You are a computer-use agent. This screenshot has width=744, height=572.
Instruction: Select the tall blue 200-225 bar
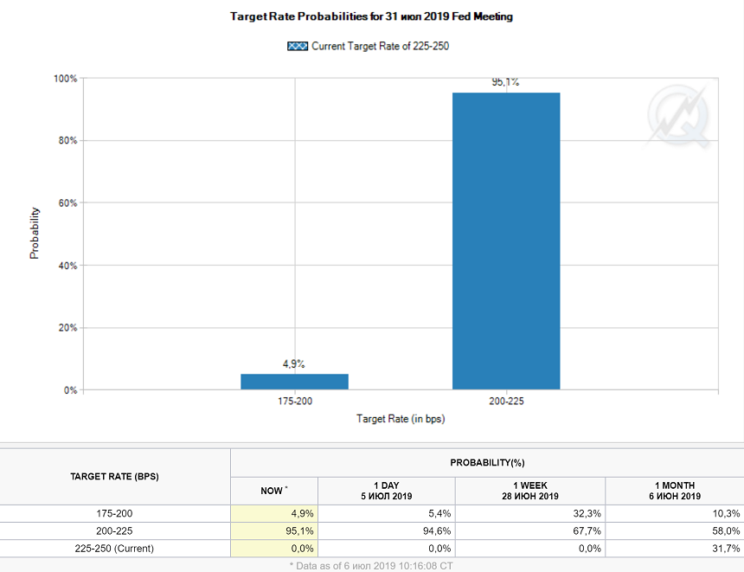[x=506, y=241]
